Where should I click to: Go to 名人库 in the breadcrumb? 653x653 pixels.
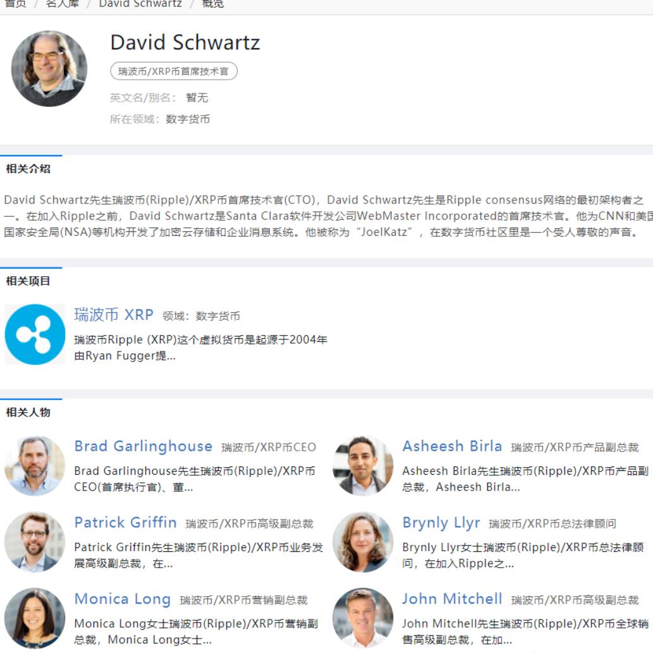(63, 4)
